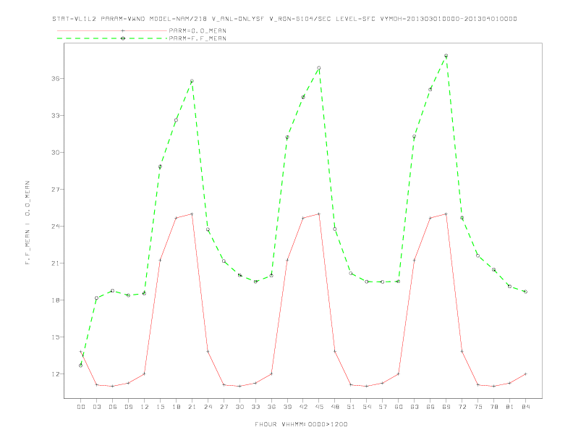Click the x-axis tick label 72
The height and width of the screenshot is (443, 573).
click(462, 407)
